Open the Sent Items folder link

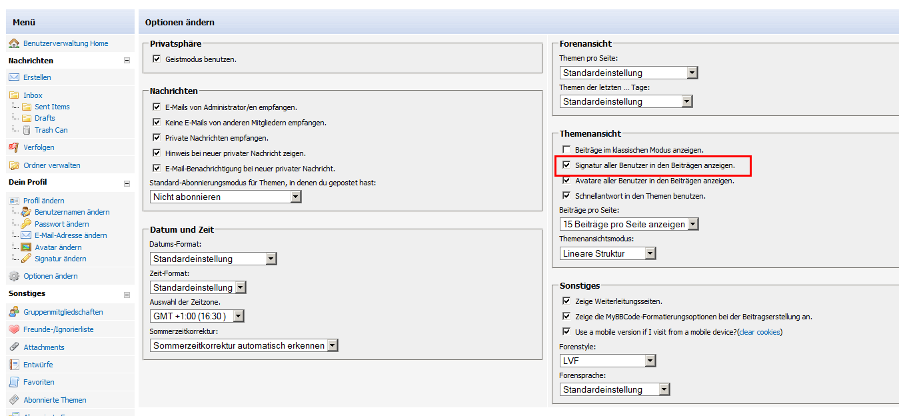pyautogui.click(x=52, y=107)
